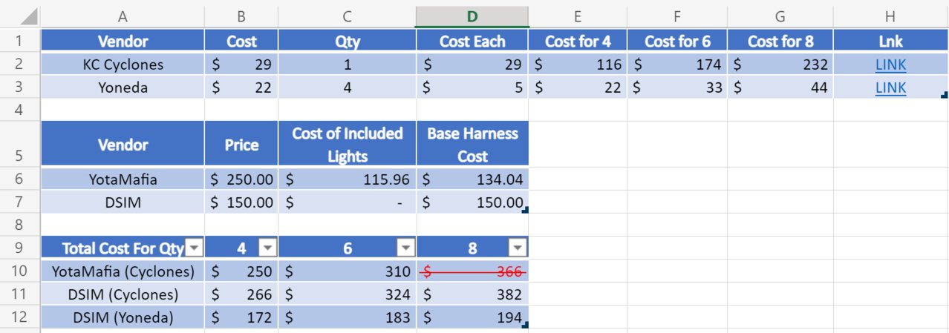This screenshot has height=333, width=949.
Task: Select the Cost for 6 header cell
Action: [x=677, y=42]
